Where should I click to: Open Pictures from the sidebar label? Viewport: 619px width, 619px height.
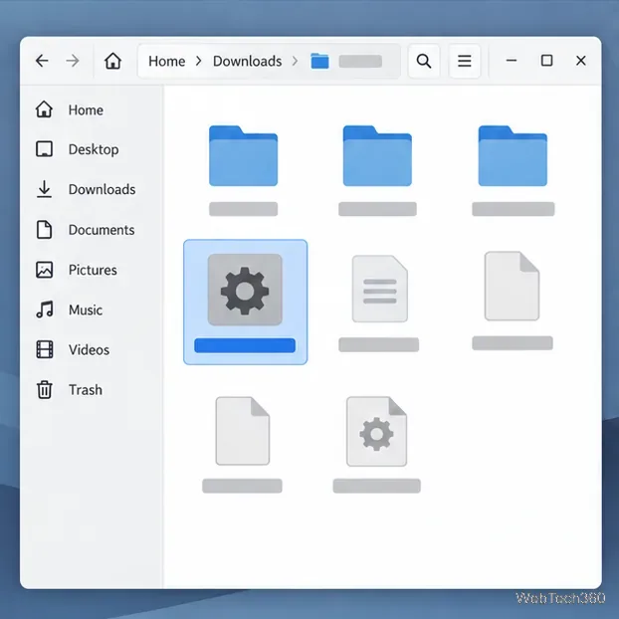[x=93, y=270]
